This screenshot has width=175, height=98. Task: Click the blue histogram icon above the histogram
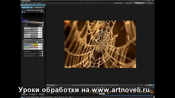22,12
